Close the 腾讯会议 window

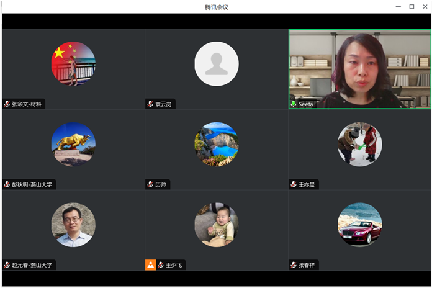click(425, 7)
